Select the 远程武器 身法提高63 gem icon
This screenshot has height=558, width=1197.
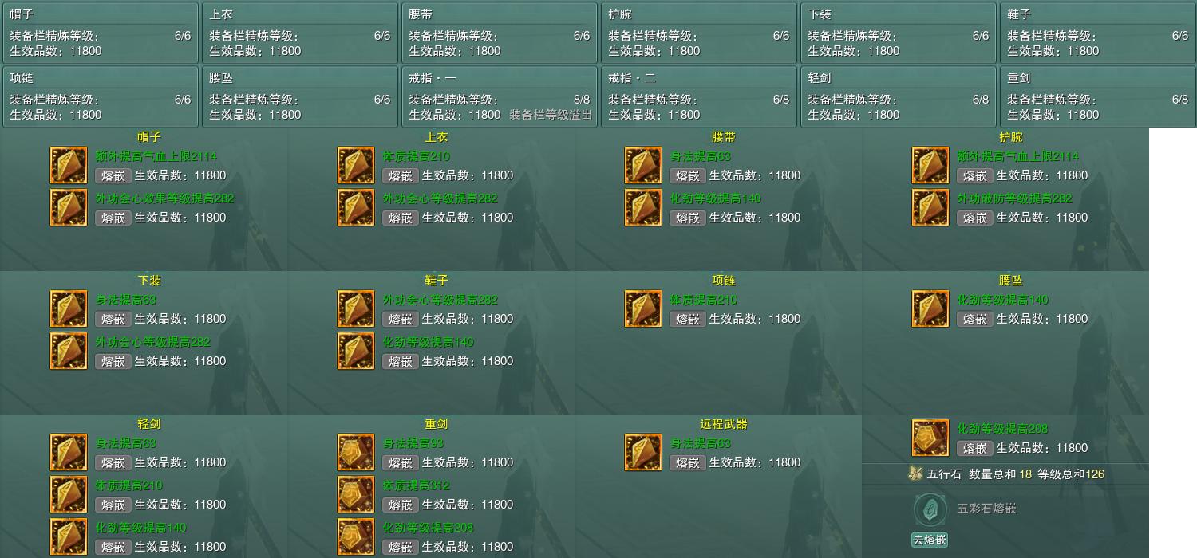coord(643,453)
